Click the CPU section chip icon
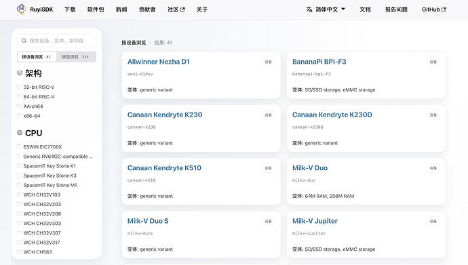 pyautogui.click(x=20, y=133)
